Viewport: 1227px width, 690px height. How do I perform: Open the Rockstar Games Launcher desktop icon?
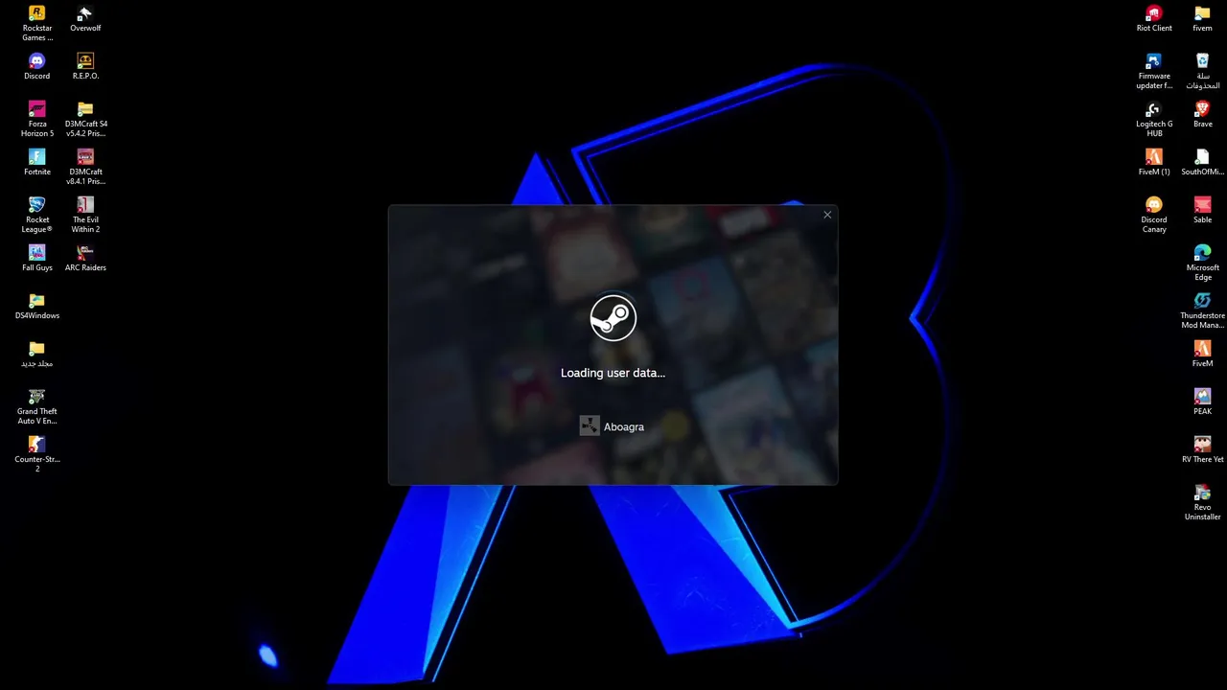tap(36, 13)
